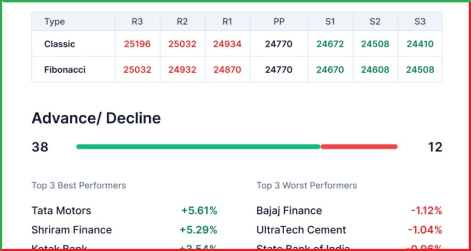Open Shriram Finance stock link

click(x=71, y=230)
